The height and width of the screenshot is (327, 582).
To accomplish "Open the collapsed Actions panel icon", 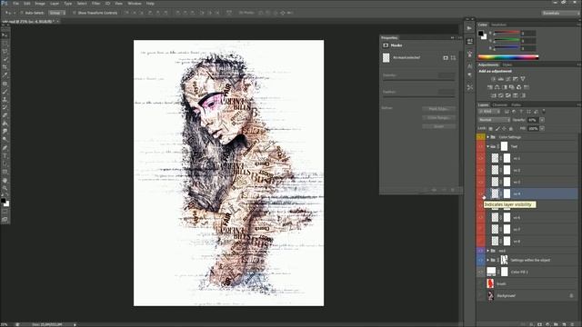I will [x=469, y=28].
